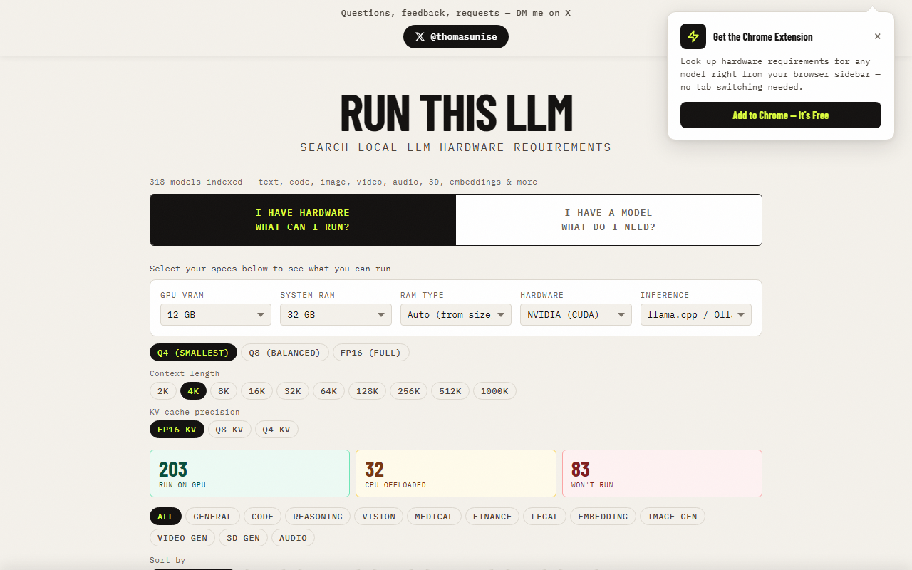Switch to 'I have a model' tab
912x570 pixels.
[608, 220]
